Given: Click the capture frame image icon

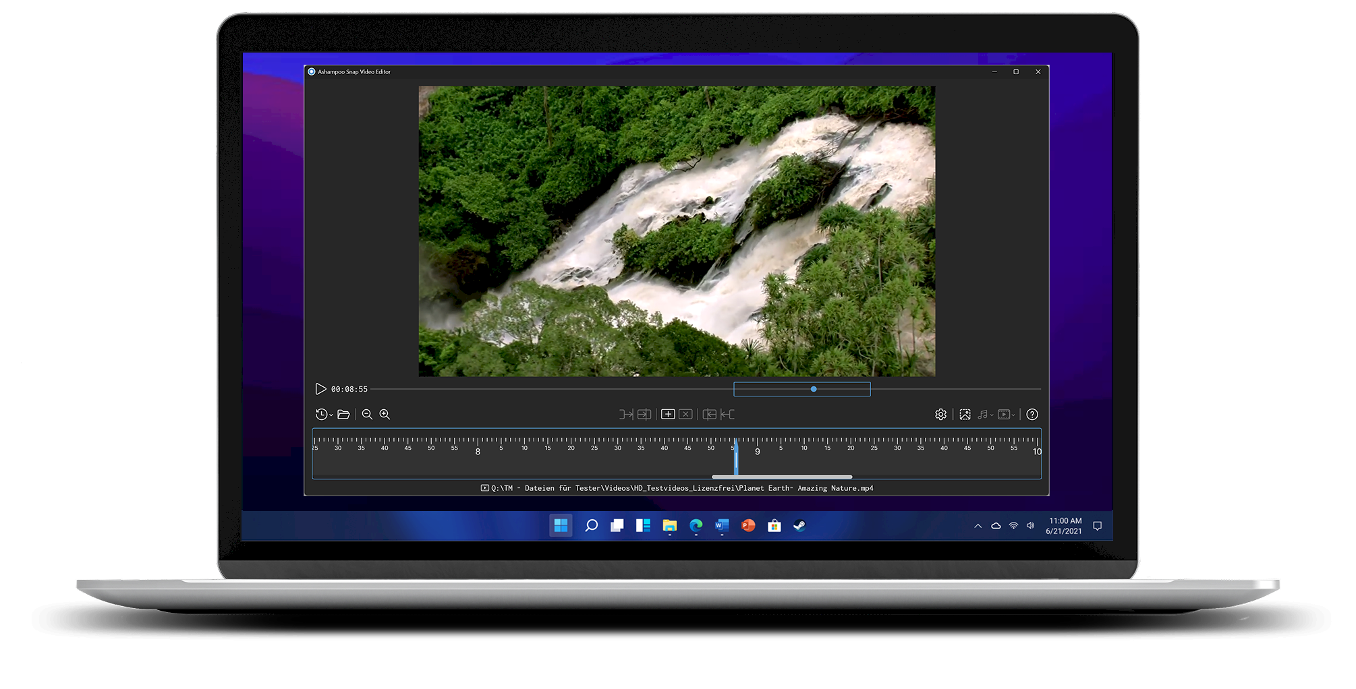Looking at the screenshot, I should pyautogui.click(x=965, y=415).
